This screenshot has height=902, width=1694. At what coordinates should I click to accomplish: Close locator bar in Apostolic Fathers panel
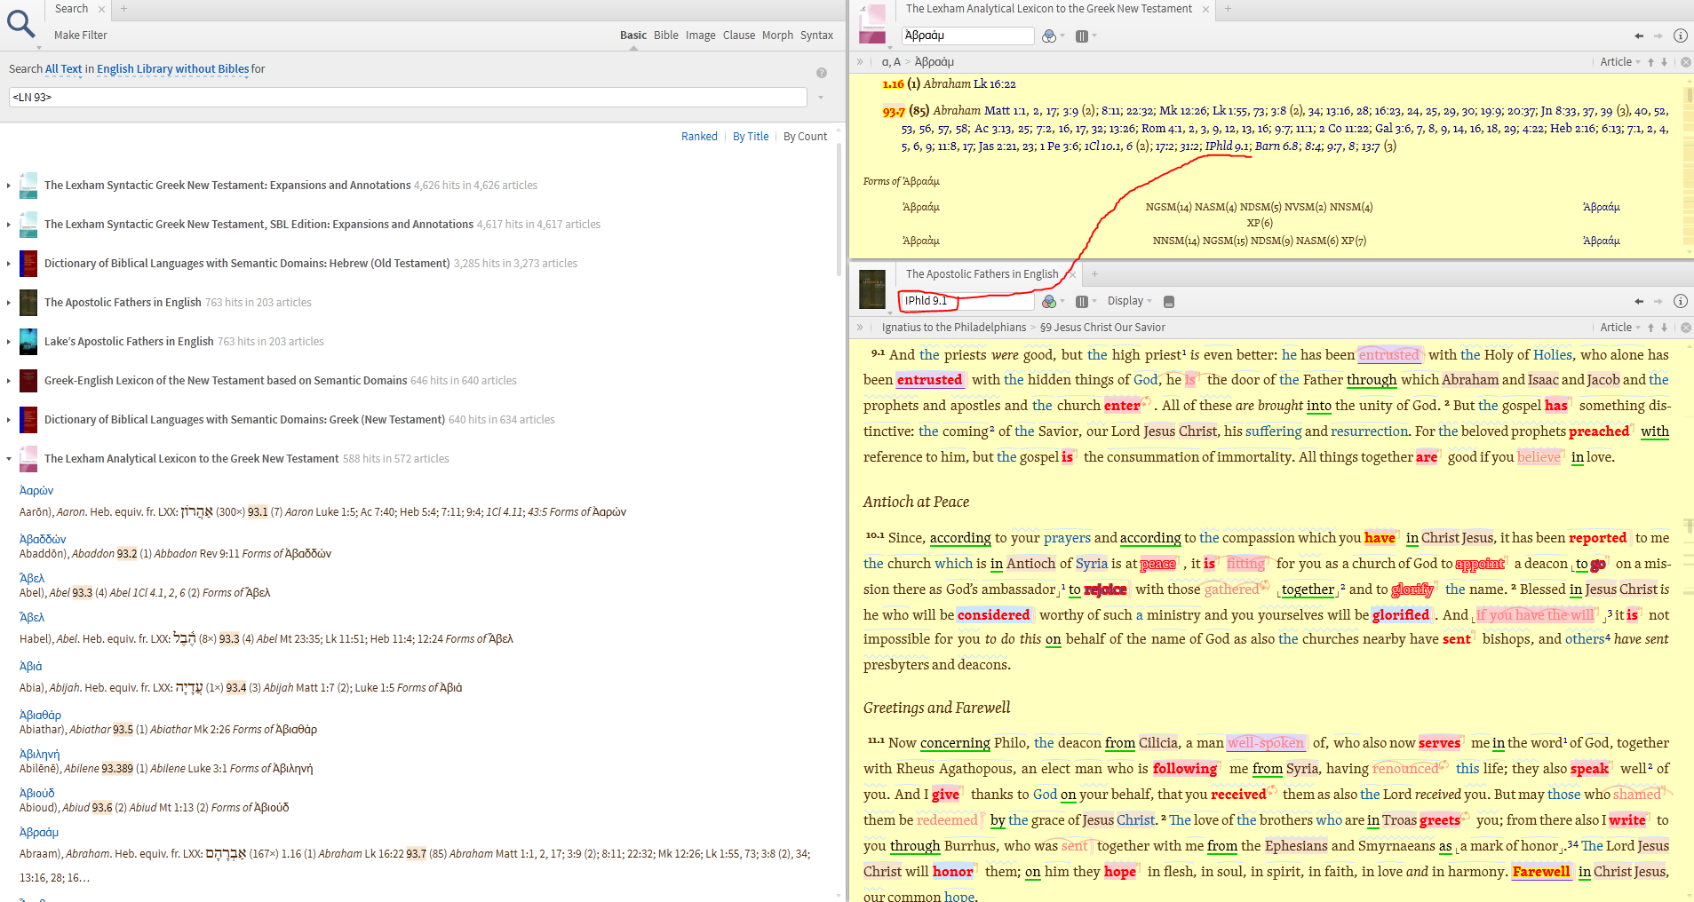click(1685, 328)
